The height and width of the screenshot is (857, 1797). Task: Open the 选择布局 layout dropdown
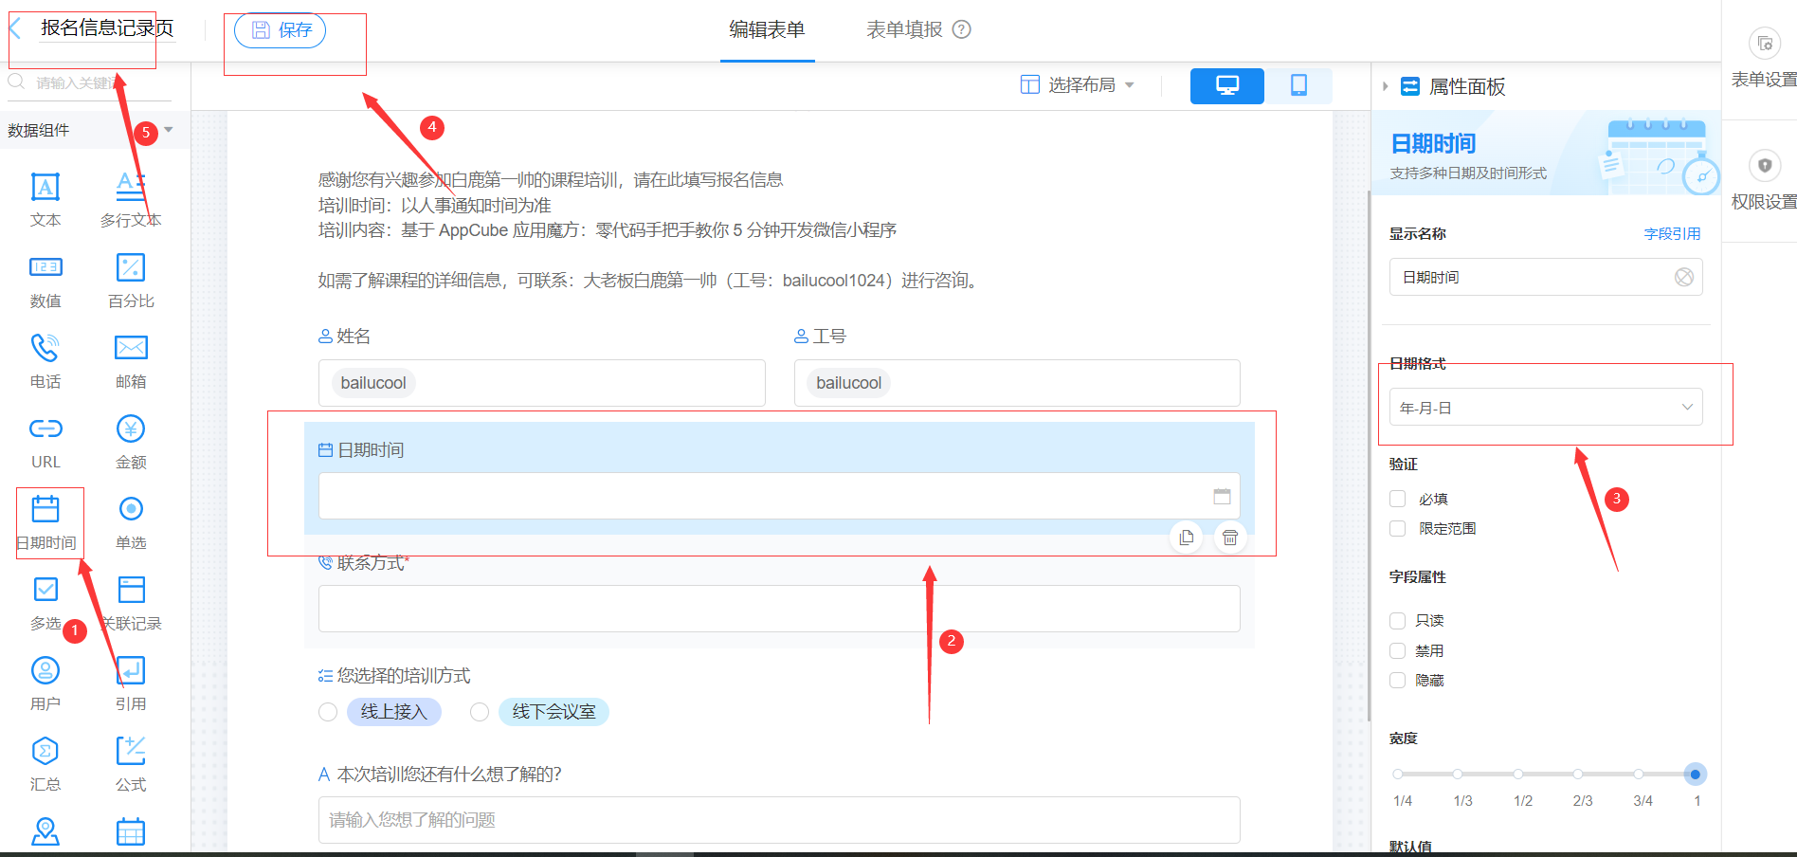point(1078,85)
